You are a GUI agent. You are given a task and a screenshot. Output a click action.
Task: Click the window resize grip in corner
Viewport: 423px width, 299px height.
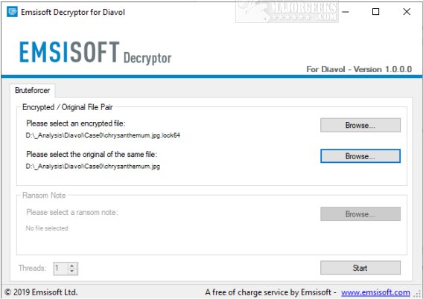click(x=419, y=294)
